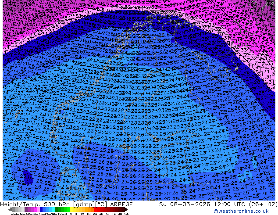Click the Height/Temp. 500 hPa ARPEGE title

point(66,204)
